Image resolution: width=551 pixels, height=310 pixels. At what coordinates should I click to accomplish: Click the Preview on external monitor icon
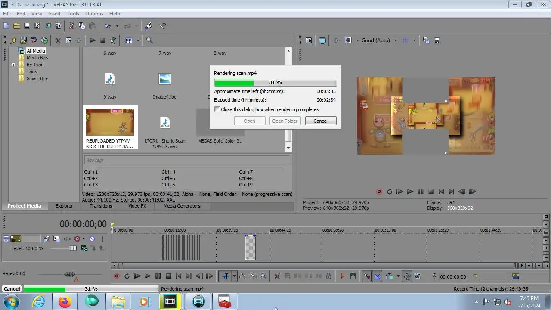coord(322,40)
